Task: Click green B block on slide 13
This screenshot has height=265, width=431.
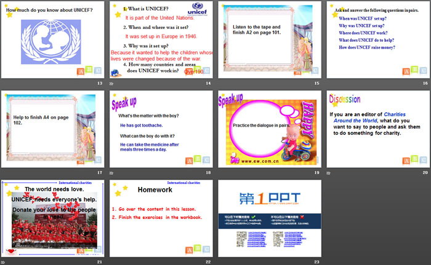Action: click(x=89, y=69)
